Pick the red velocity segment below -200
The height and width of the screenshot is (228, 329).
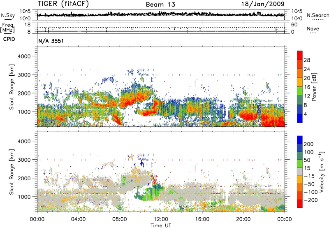300,204
